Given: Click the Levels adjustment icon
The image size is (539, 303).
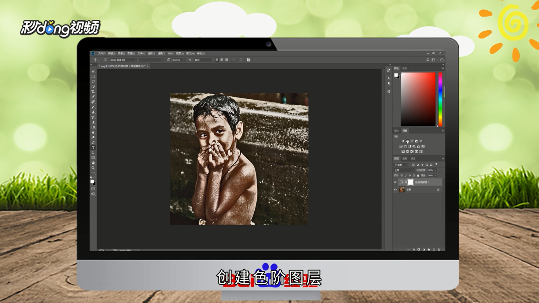Looking at the screenshot, I should (x=407, y=141).
